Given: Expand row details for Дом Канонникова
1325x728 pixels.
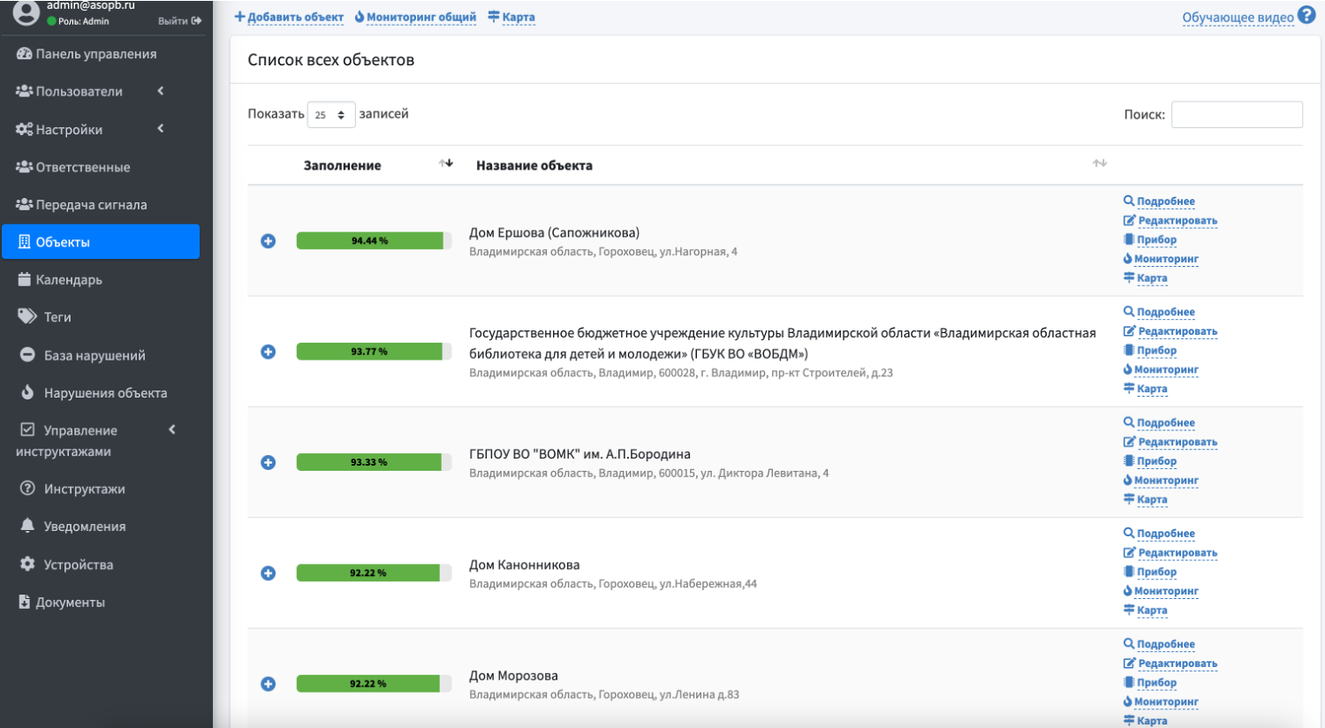Looking at the screenshot, I should (x=269, y=573).
